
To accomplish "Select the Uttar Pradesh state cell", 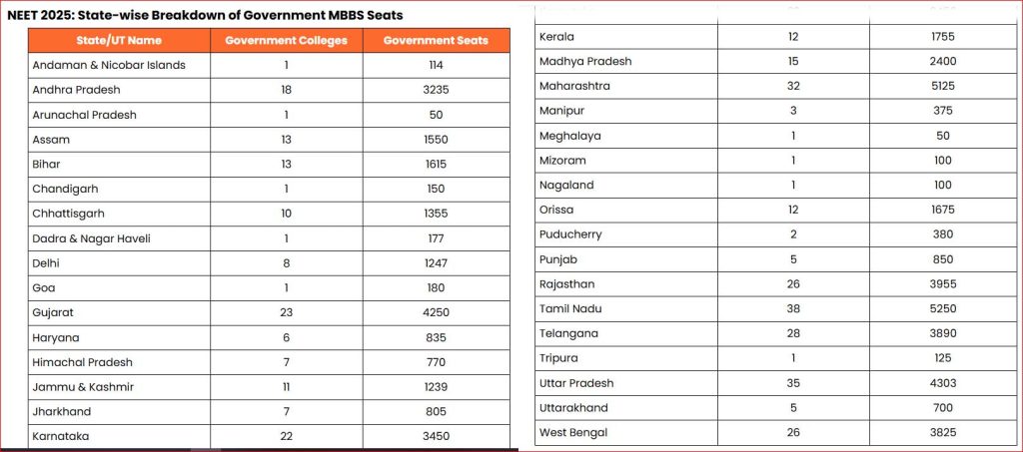I will point(576,383).
